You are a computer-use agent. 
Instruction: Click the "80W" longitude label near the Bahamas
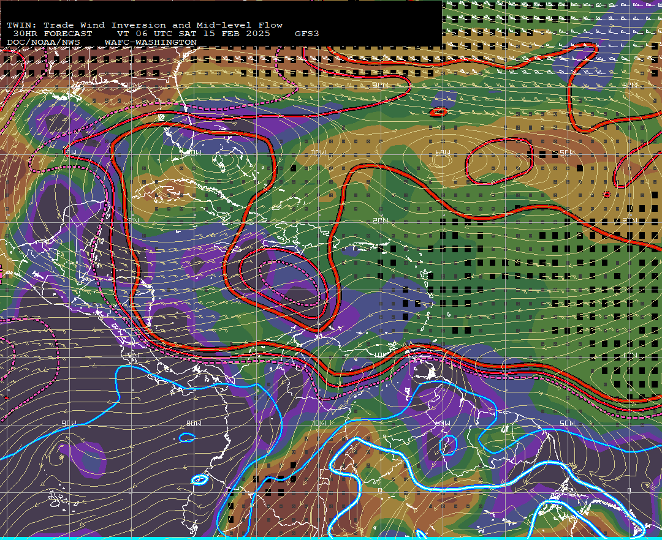(195, 152)
